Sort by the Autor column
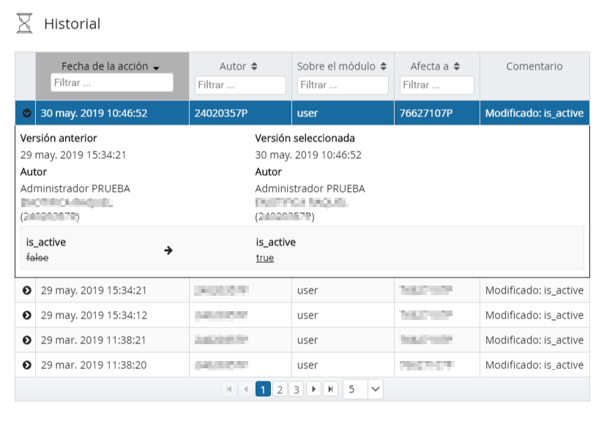 (x=239, y=67)
